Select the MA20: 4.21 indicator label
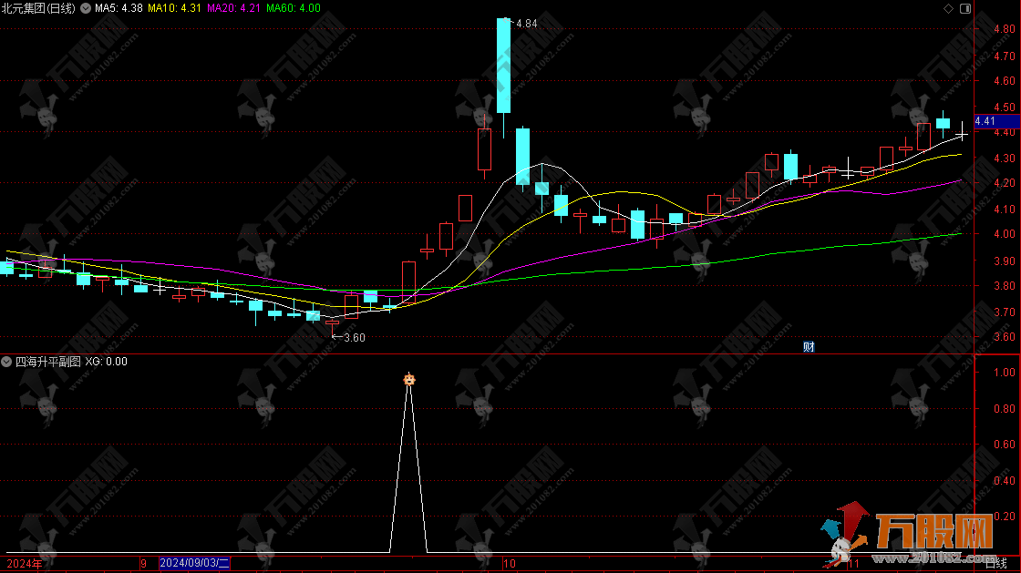Image resolution: width=1021 pixels, height=573 pixels. 233,8
